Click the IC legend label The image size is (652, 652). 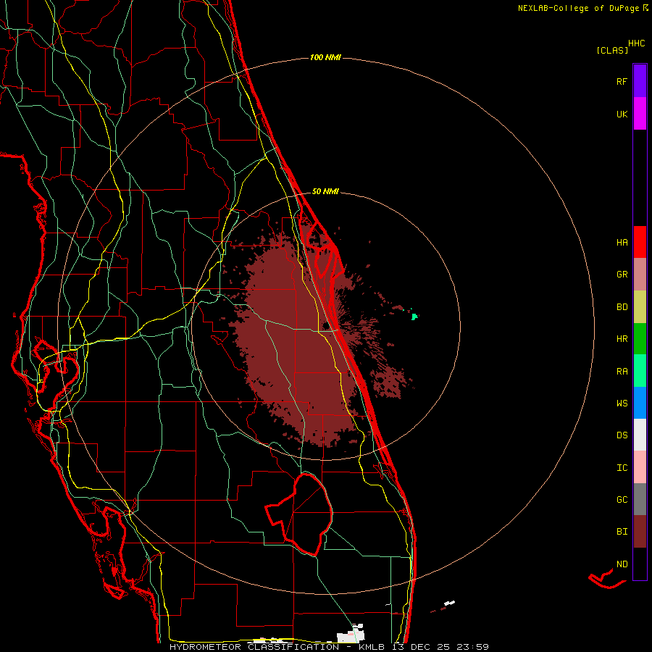622,468
